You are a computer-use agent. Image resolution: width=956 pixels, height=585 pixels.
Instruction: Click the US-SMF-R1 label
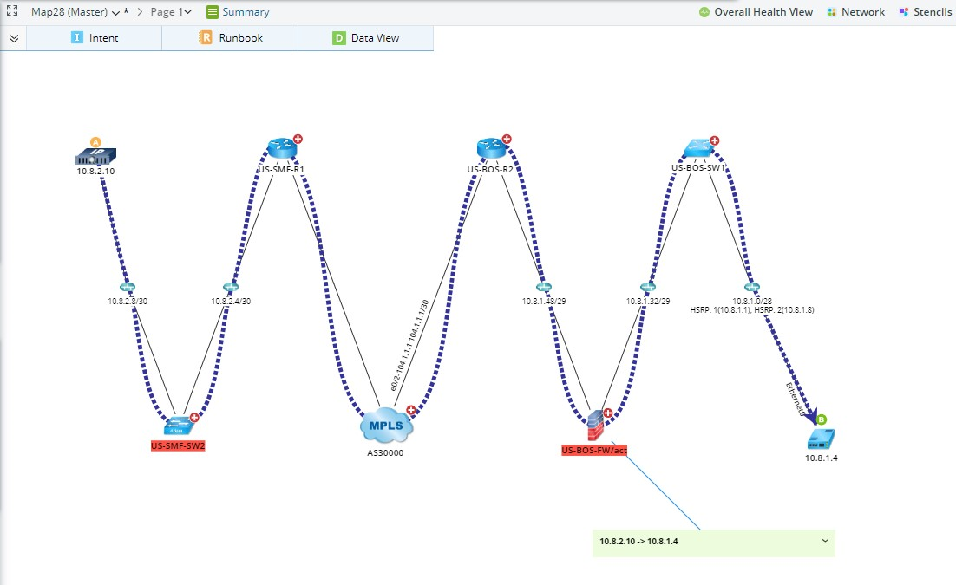coord(281,169)
